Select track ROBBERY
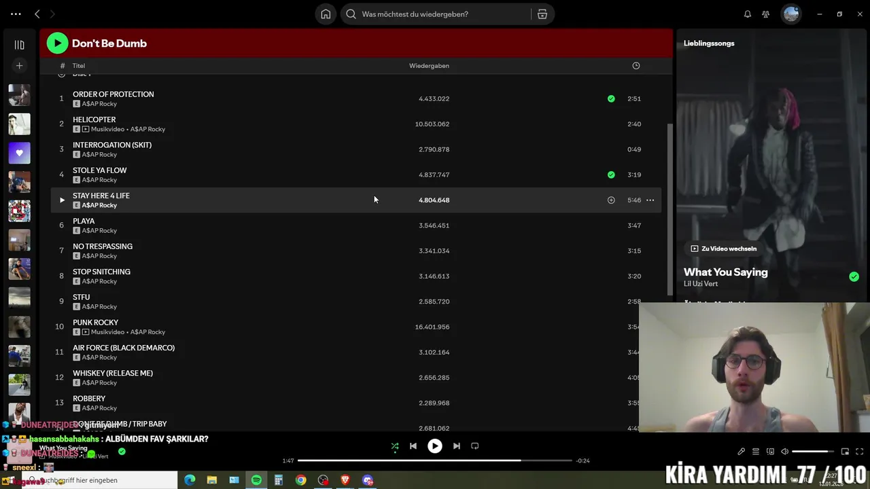The width and height of the screenshot is (870, 489). click(89, 399)
